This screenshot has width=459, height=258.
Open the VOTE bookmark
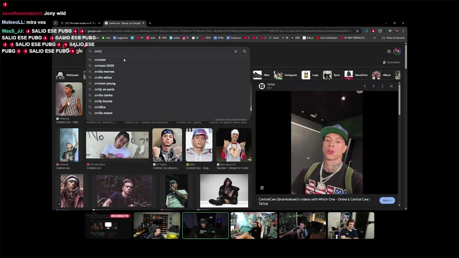206,38
